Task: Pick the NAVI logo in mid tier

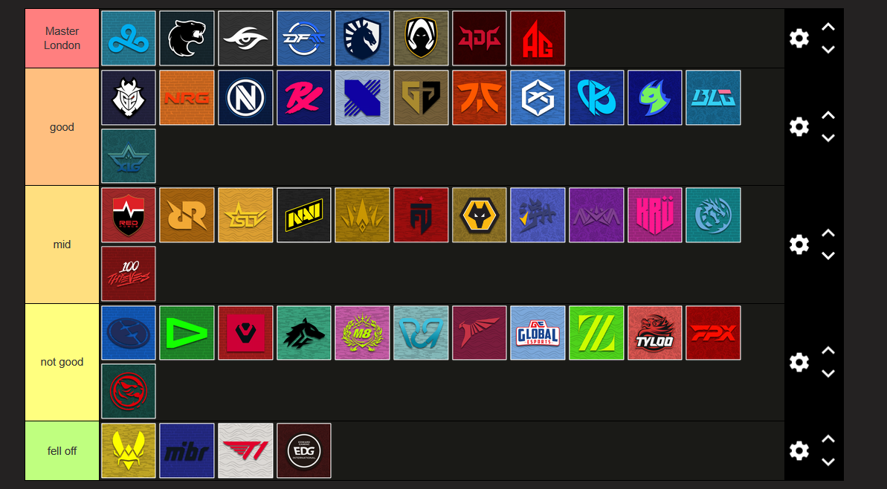Action: pyautogui.click(x=304, y=215)
